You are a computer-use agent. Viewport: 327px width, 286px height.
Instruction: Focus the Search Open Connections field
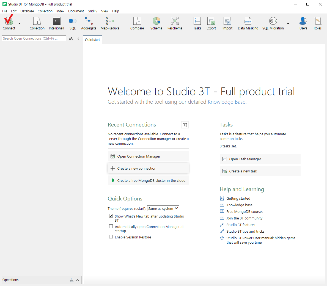(34, 38)
